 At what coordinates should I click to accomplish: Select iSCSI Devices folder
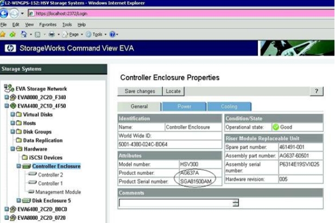pos(46,158)
